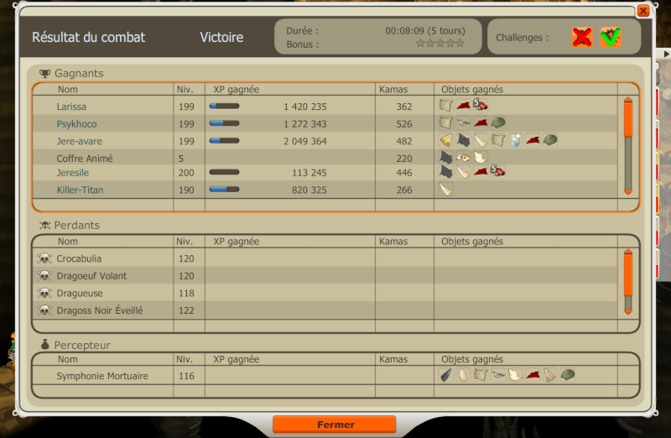
Task: Click the failed challenge red X icon
Action: 582,37
